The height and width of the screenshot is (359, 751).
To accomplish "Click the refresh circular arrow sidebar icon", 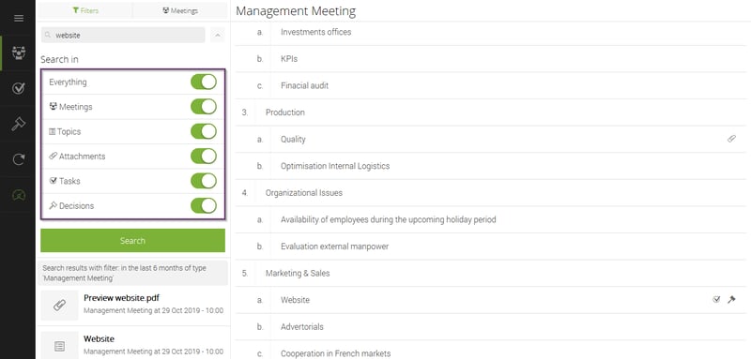I will coord(18,159).
